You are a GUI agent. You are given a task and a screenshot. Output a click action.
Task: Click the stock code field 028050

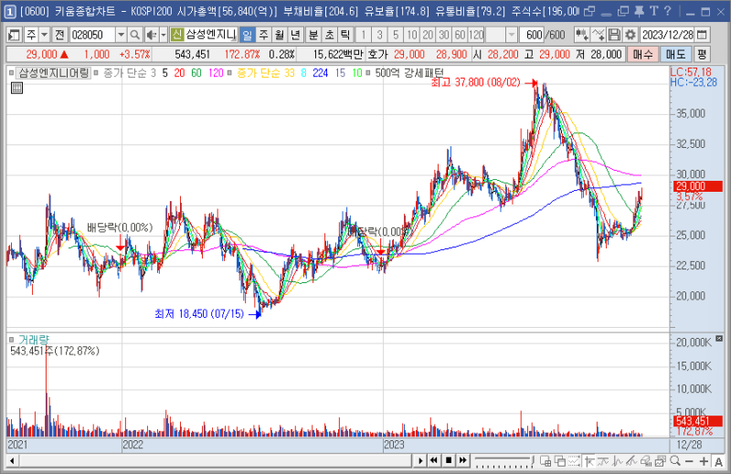(92, 35)
